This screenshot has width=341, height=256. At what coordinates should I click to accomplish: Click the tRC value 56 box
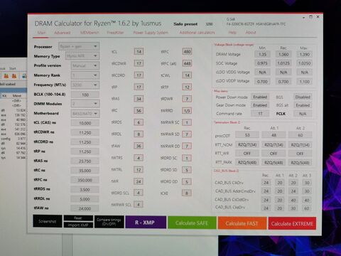pos(139,110)
